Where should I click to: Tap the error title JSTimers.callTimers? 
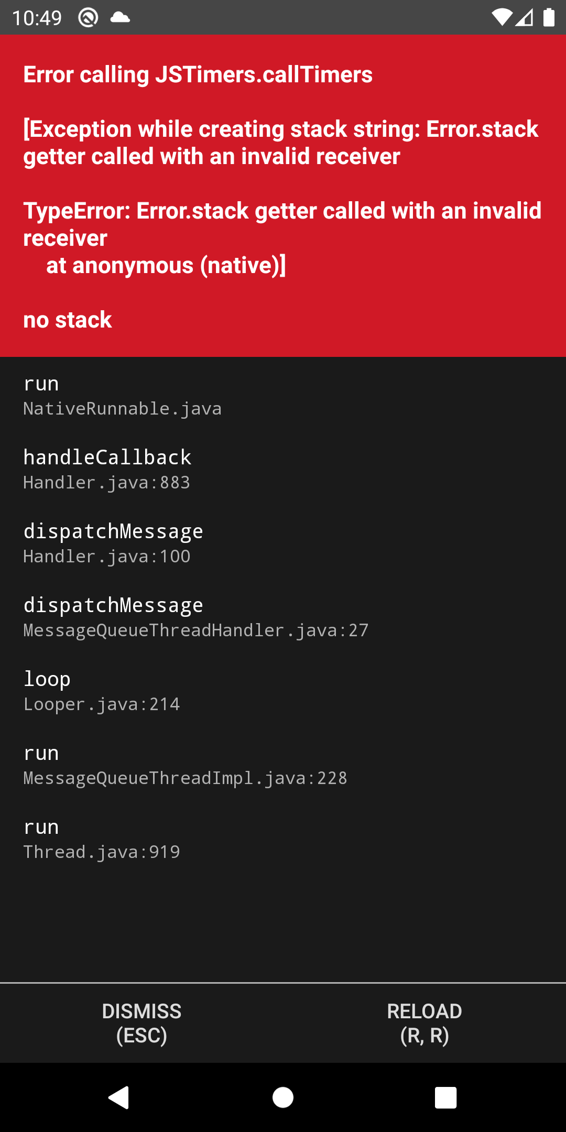(x=198, y=74)
